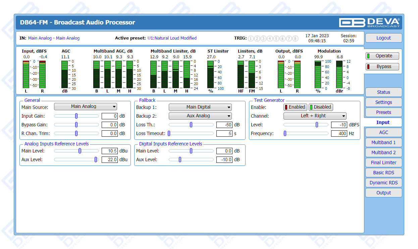Set Test Generator to Disabled
The image size is (418, 249).
click(320, 107)
